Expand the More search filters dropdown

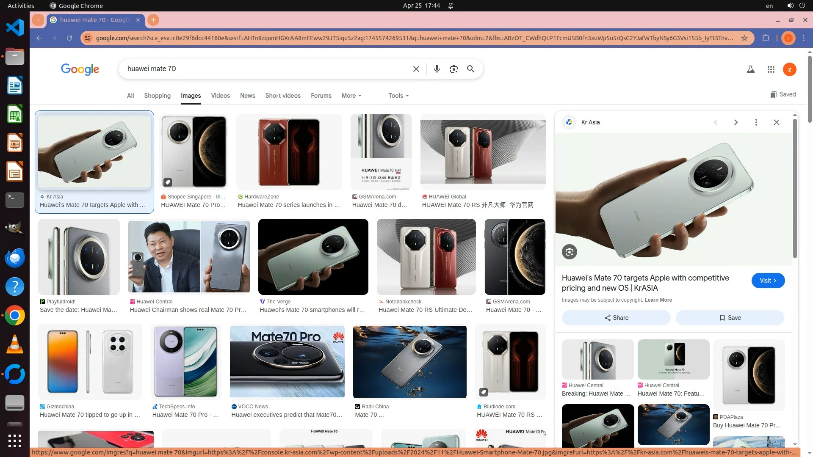coord(351,96)
